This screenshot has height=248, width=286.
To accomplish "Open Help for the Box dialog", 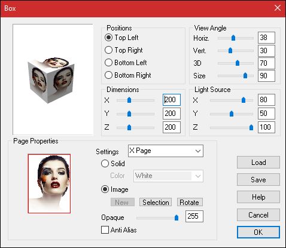I will 258,197.
